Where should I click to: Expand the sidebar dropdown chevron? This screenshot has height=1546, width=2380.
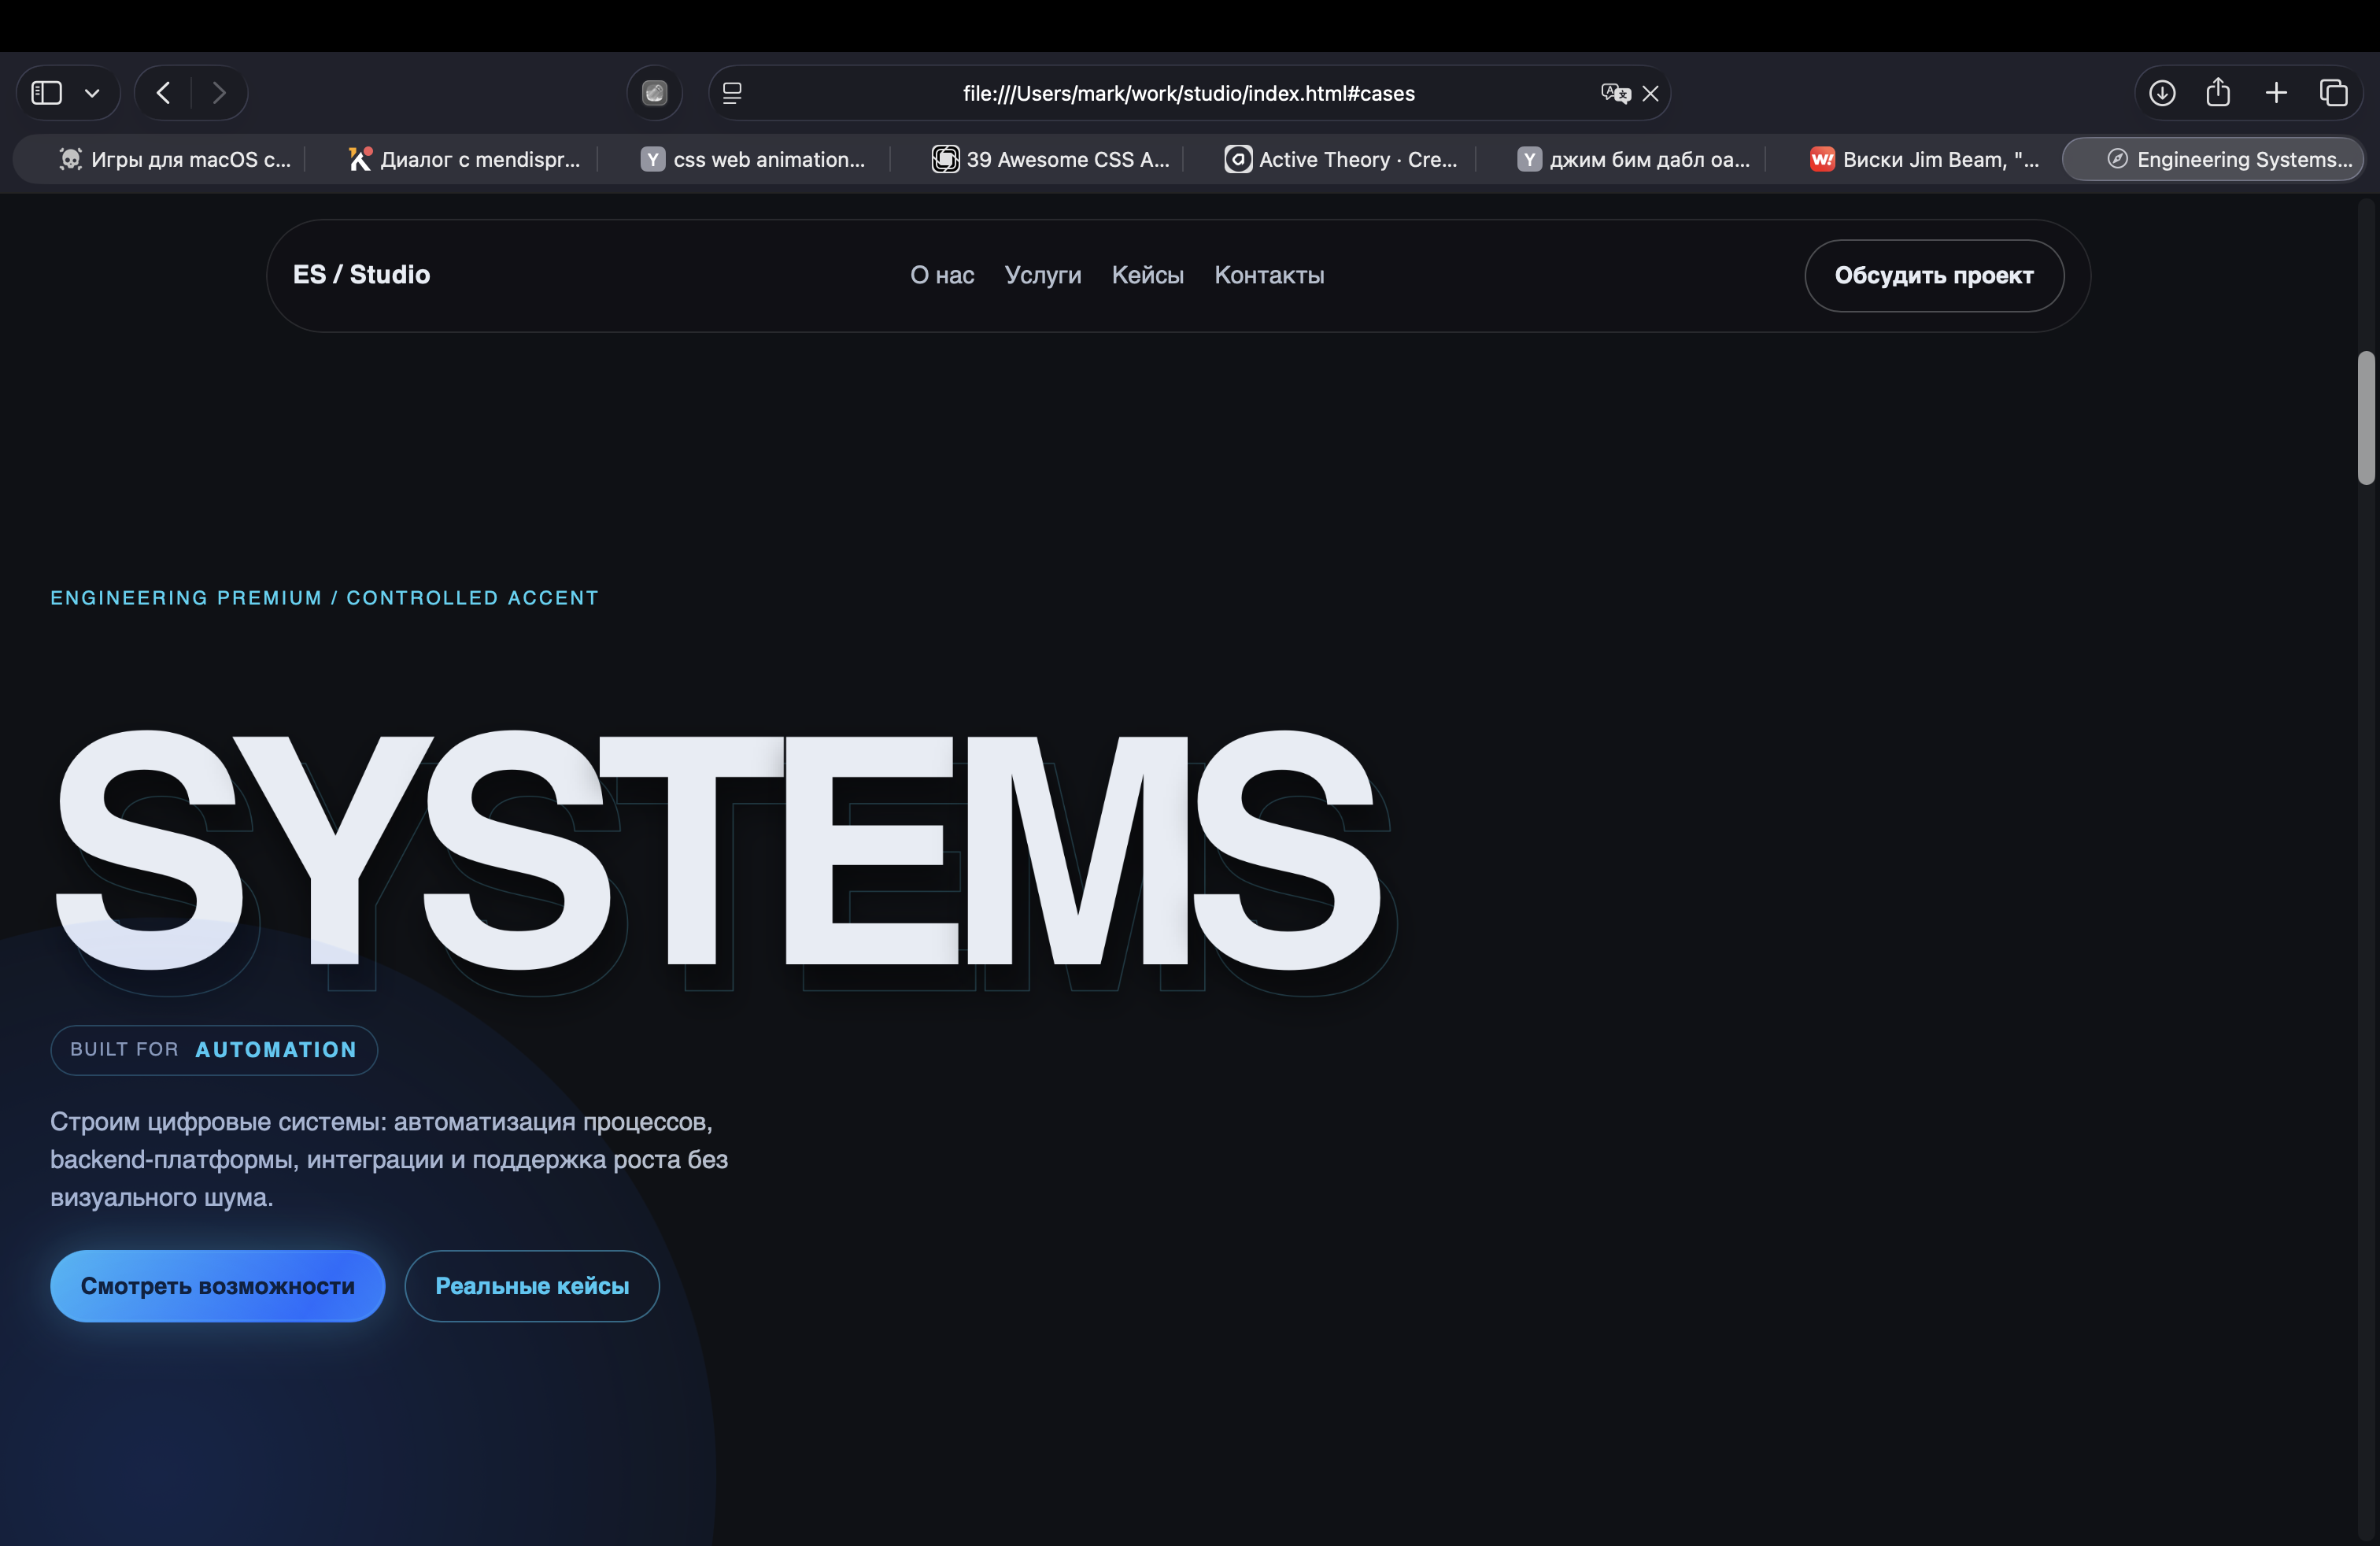pyautogui.click(x=92, y=93)
